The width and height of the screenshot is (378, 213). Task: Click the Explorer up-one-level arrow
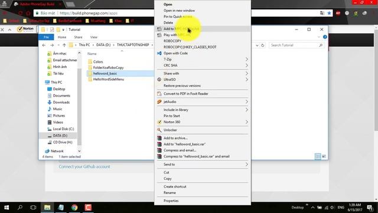coord(64,45)
